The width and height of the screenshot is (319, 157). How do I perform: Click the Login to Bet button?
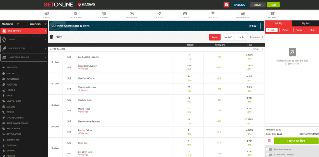click(296, 141)
